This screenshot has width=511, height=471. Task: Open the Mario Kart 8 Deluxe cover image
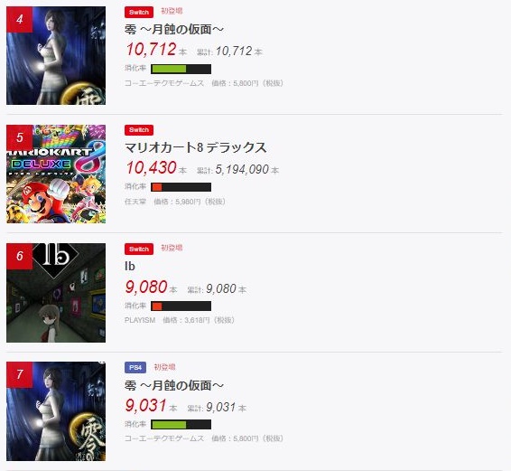(x=56, y=174)
